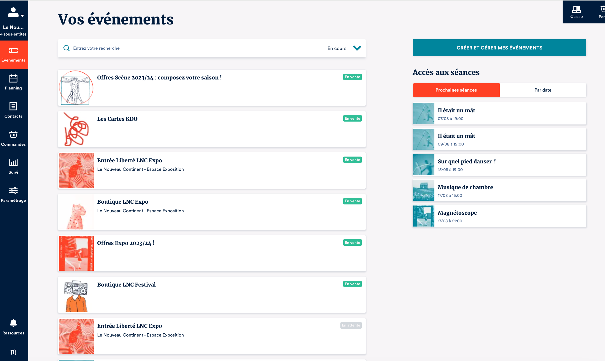Open the Caisse register icon
Screen dimensions: 605x361
pos(576,10)
